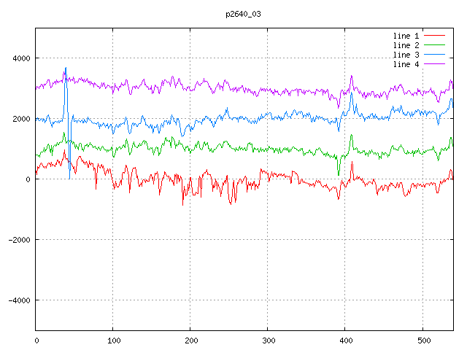Click the red line 1 legend sample
Viewport: 467px width, 350px height.
[x=434, y=36]
